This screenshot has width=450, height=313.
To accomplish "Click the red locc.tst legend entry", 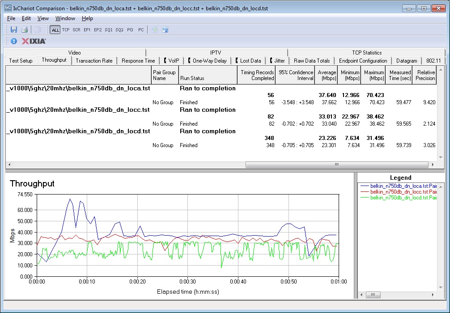I will click(x=399, y=192).
